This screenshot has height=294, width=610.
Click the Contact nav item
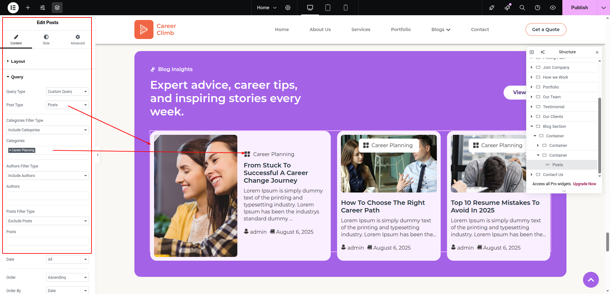tap(480, 29)
